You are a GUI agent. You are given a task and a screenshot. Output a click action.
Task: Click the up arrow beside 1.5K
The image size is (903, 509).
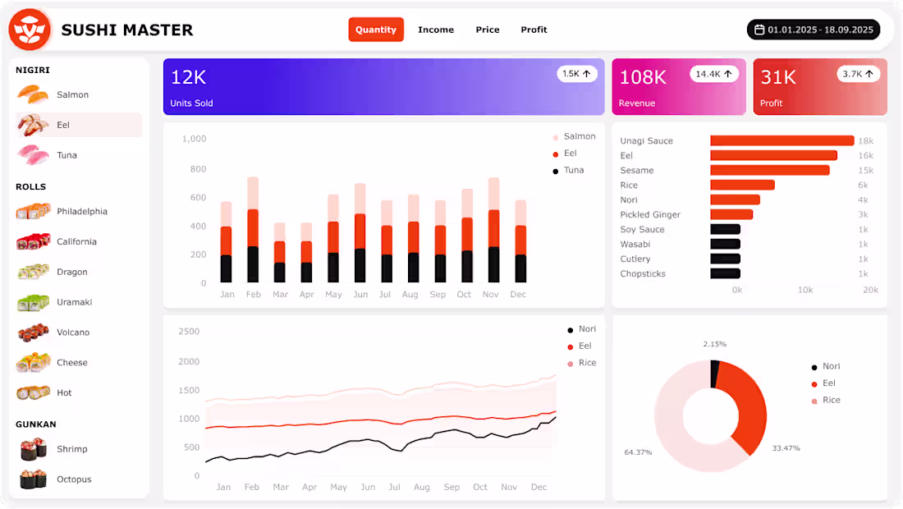pyautogui.click(x=586, y=74)
